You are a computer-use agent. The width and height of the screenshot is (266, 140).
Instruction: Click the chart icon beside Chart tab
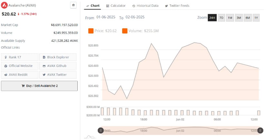[88, 6]
